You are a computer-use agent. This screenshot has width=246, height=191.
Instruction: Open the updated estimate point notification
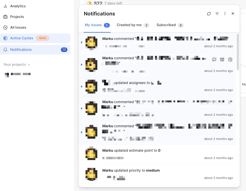click(x=157, y=154)
